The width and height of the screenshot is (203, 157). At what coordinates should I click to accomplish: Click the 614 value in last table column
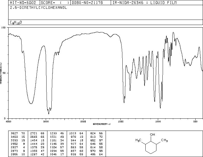(93, 147)
